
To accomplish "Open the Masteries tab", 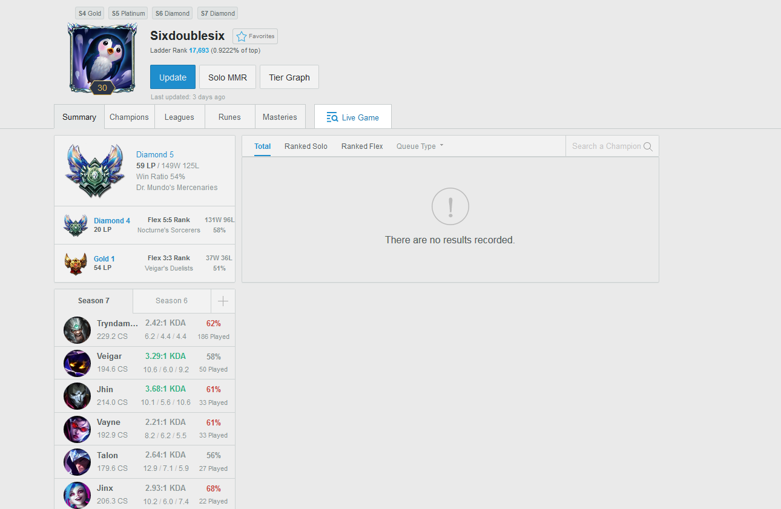I will pyautogui.click(x=280, y=117).
